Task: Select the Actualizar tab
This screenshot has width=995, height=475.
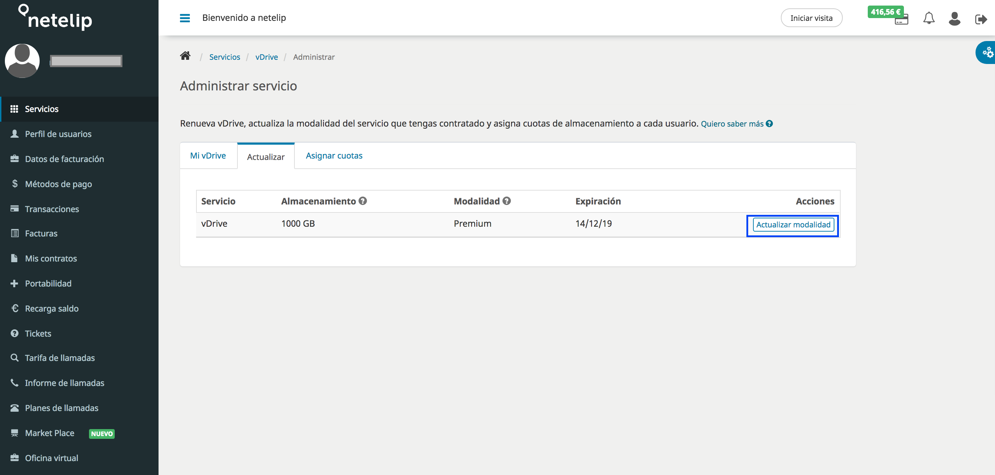Action: pyautogui.click(x=266, y=157)
